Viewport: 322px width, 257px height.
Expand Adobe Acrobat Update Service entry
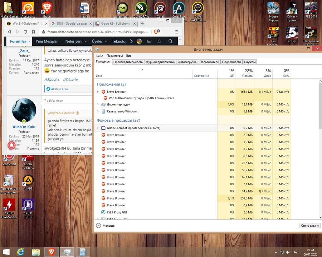[x=98, y=128]
